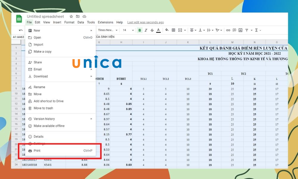Click the merge cells icon
The image size is (298, 179).
coord(180,30)
